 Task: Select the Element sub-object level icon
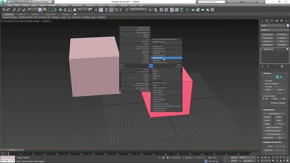(281, 77)
